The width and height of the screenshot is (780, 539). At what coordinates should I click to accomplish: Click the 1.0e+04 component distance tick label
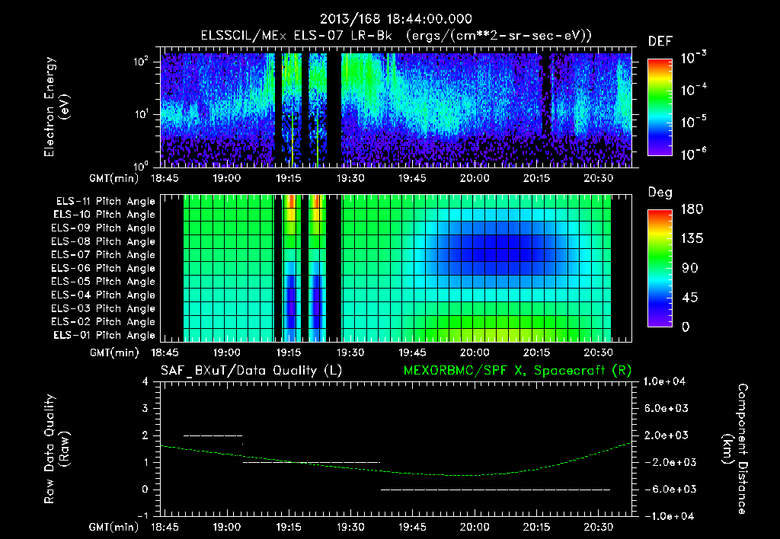[x=664, y=381]
